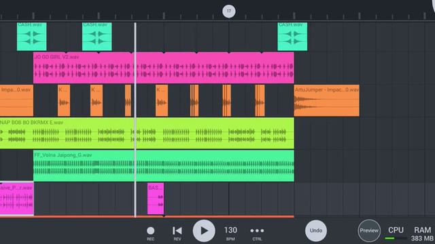Open the 130 BPM tempo setting

pos(230,233)
